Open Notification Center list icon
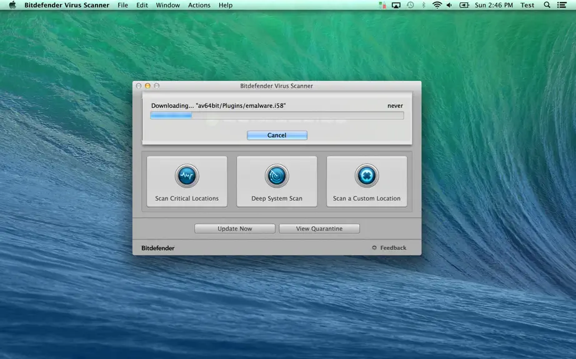 click(x=562, y=5)
